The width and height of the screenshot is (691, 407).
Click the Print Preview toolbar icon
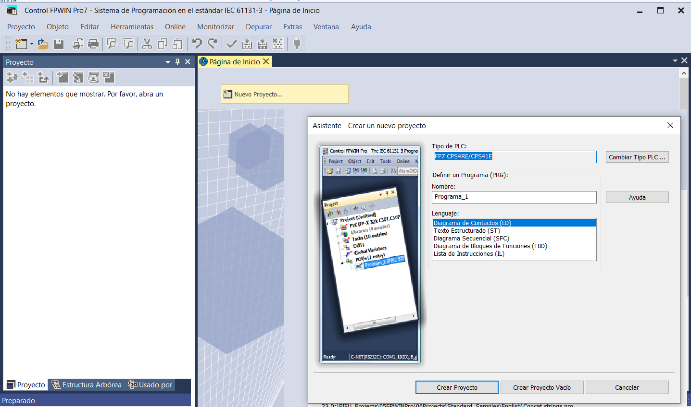78,44
